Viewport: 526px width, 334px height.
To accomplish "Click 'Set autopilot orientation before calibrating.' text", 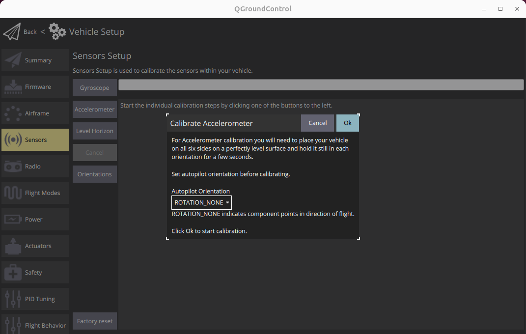I will [x=231, y=174].
